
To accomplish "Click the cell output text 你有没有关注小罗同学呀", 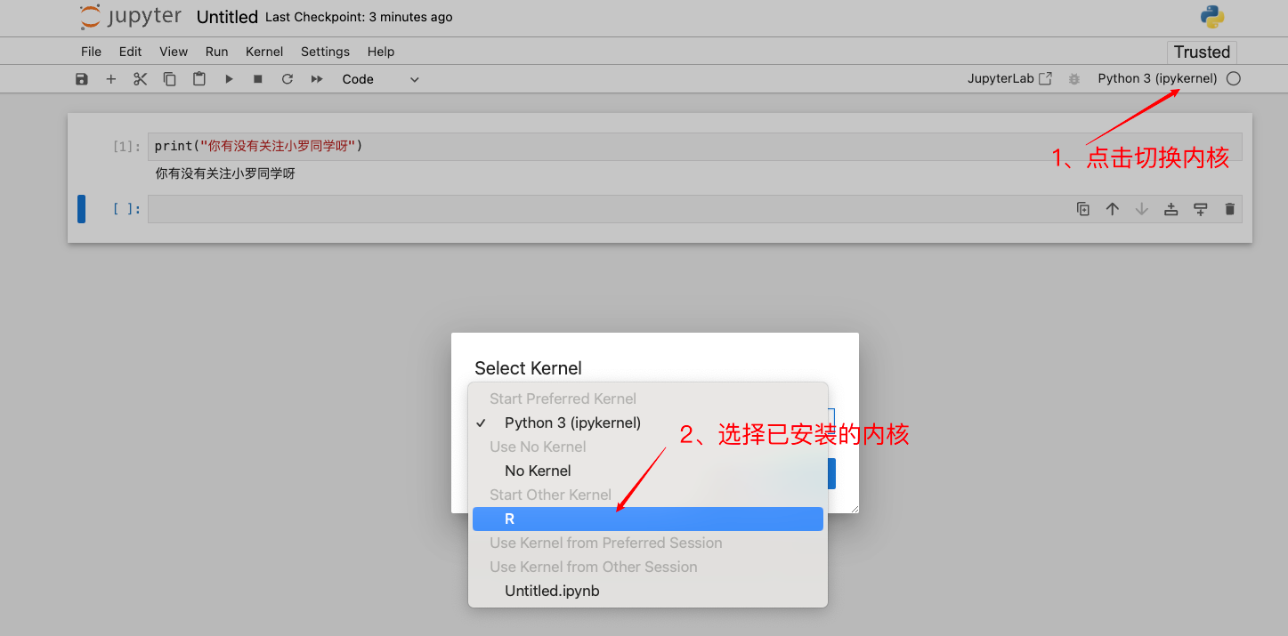I will point(225,173).
